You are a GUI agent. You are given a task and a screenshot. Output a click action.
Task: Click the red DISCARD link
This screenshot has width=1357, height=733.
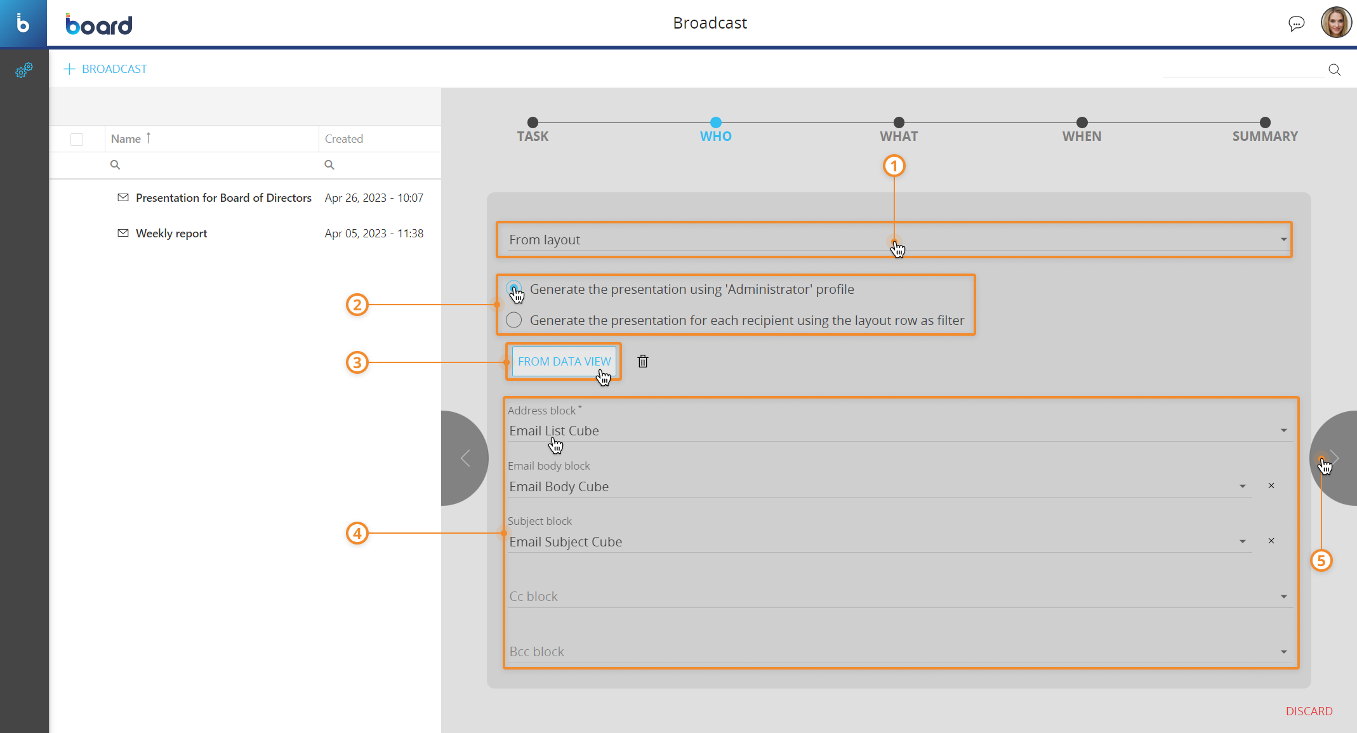[x=1309, y=711]
